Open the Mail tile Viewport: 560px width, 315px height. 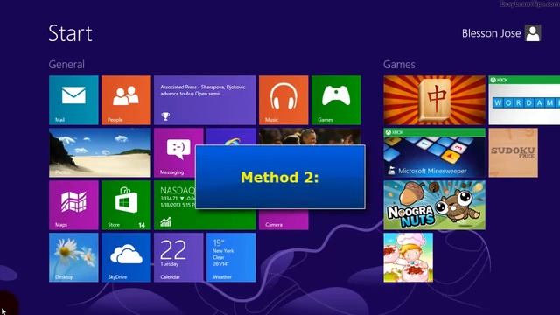click(x=73, y=100)
